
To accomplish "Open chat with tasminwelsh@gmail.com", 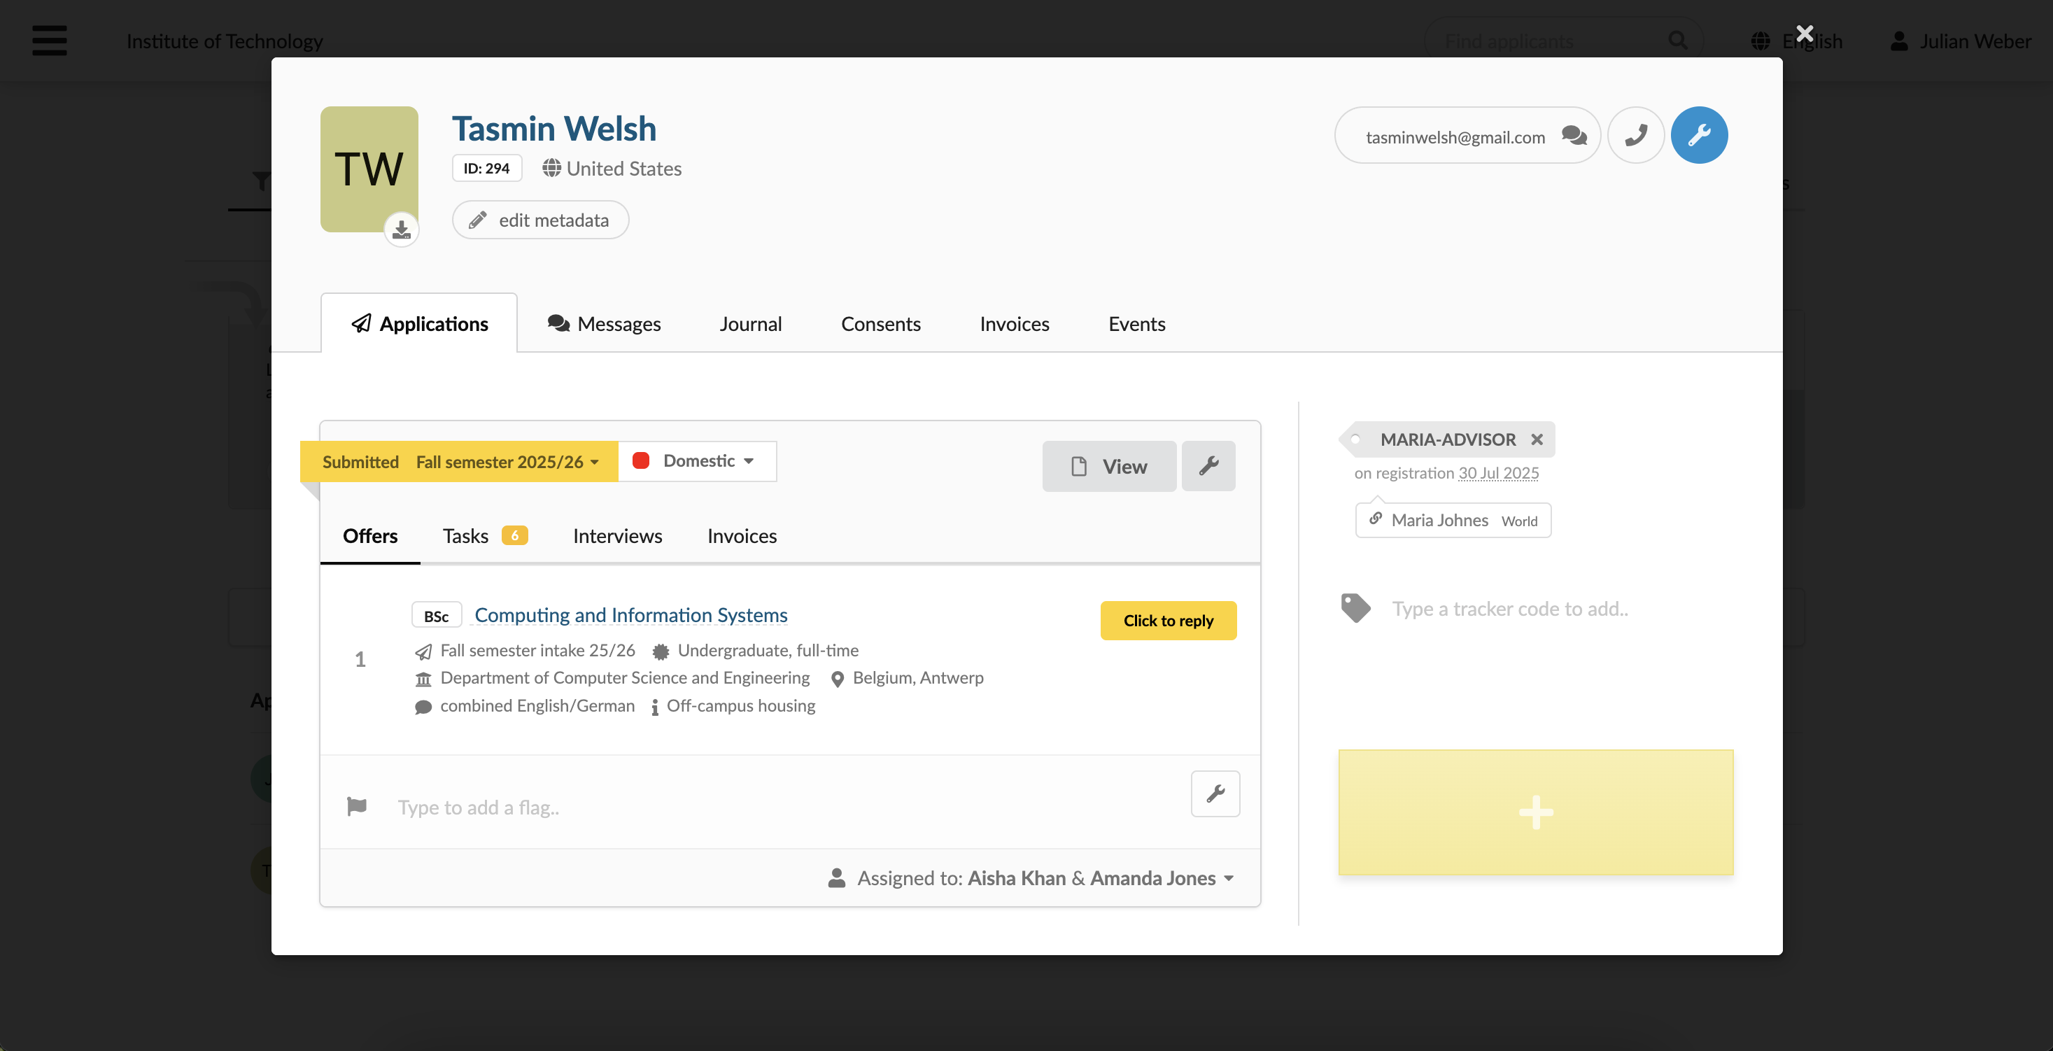I will (x=1574, y=136).
